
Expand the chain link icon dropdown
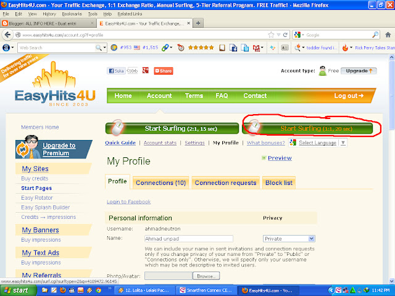pos(171,47)
